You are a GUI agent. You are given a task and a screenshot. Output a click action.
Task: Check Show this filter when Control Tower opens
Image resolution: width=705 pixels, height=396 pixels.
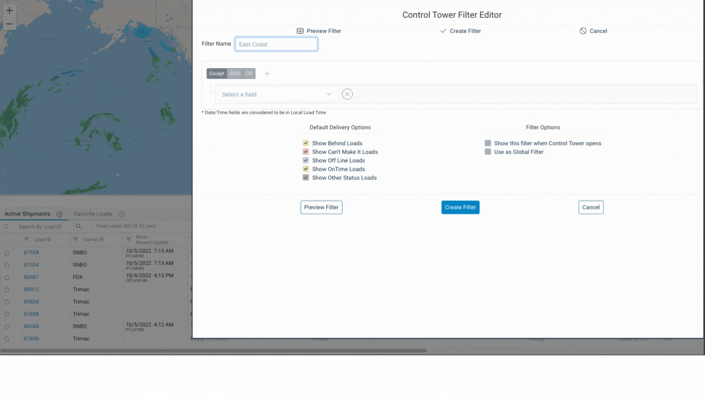pyautogui.click(x=488, y=143)
